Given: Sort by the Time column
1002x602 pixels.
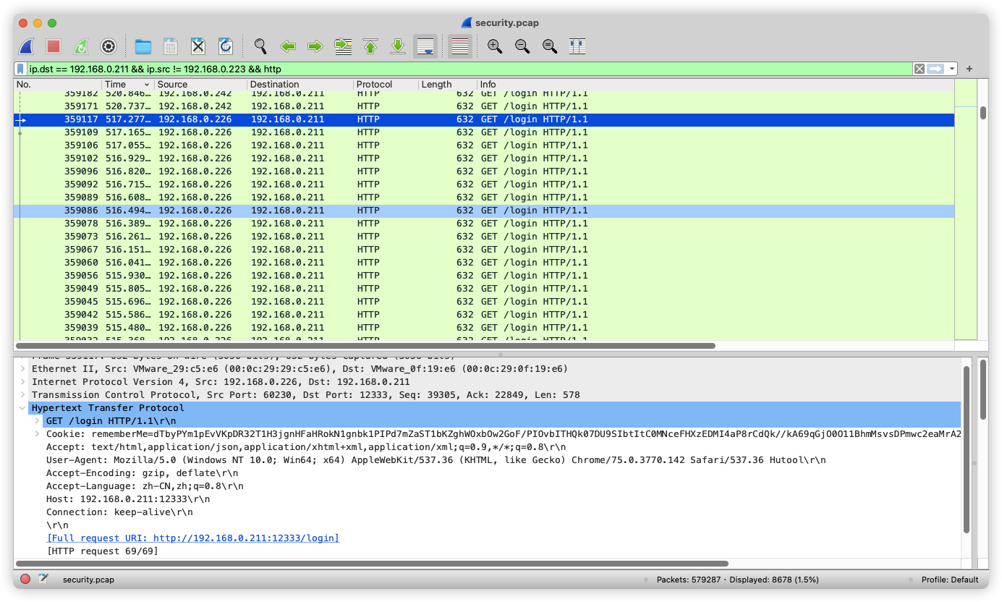Looking at the screenshot, I should (x=128, y=85).
